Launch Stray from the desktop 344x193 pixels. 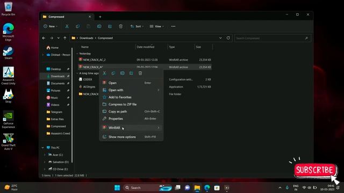[x=8, y=96]
